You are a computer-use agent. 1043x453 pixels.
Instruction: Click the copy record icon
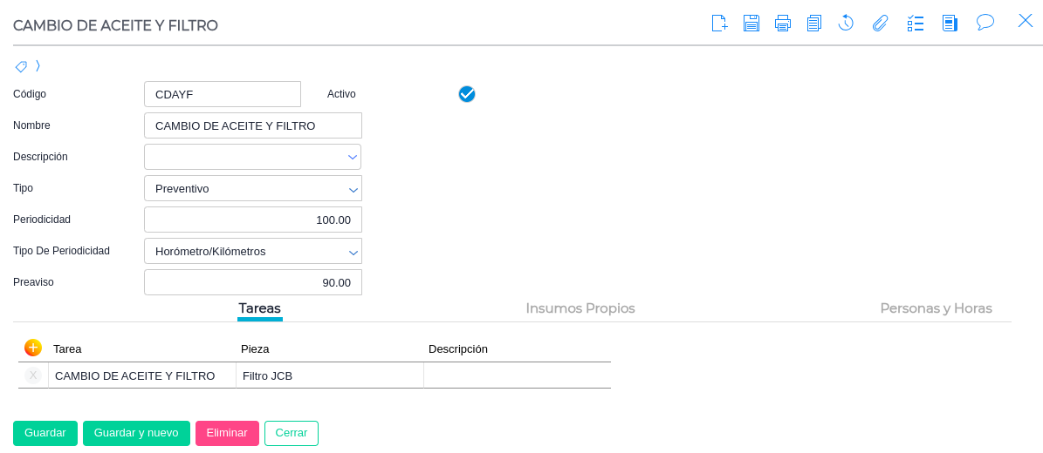814,24
